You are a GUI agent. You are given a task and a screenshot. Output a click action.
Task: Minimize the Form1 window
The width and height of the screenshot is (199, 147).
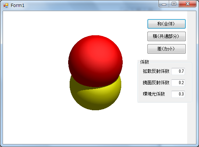164,4
